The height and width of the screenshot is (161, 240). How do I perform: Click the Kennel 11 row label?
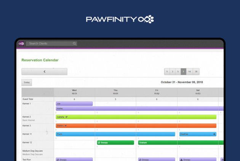point(27,134)
